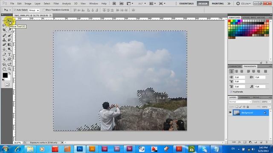Select the Rectangular Marquee tool
The height and width of the screenshot is (153, 273).
(x=4, y=21)
